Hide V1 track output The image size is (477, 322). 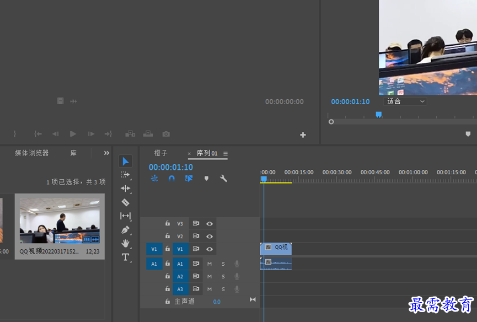210,249
